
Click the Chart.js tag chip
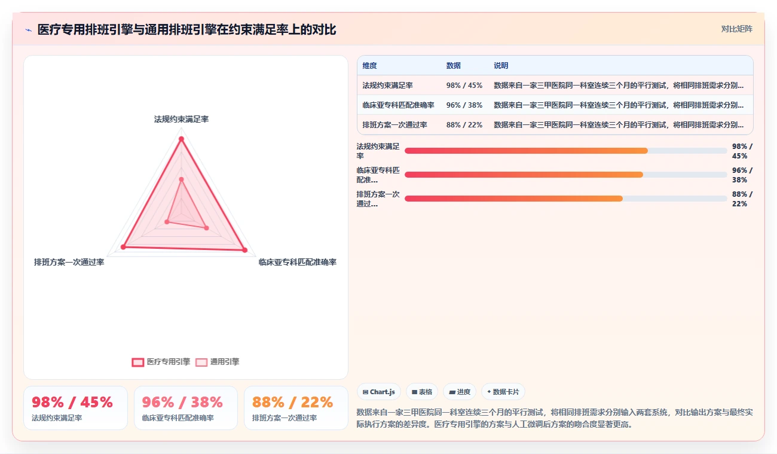379,392
